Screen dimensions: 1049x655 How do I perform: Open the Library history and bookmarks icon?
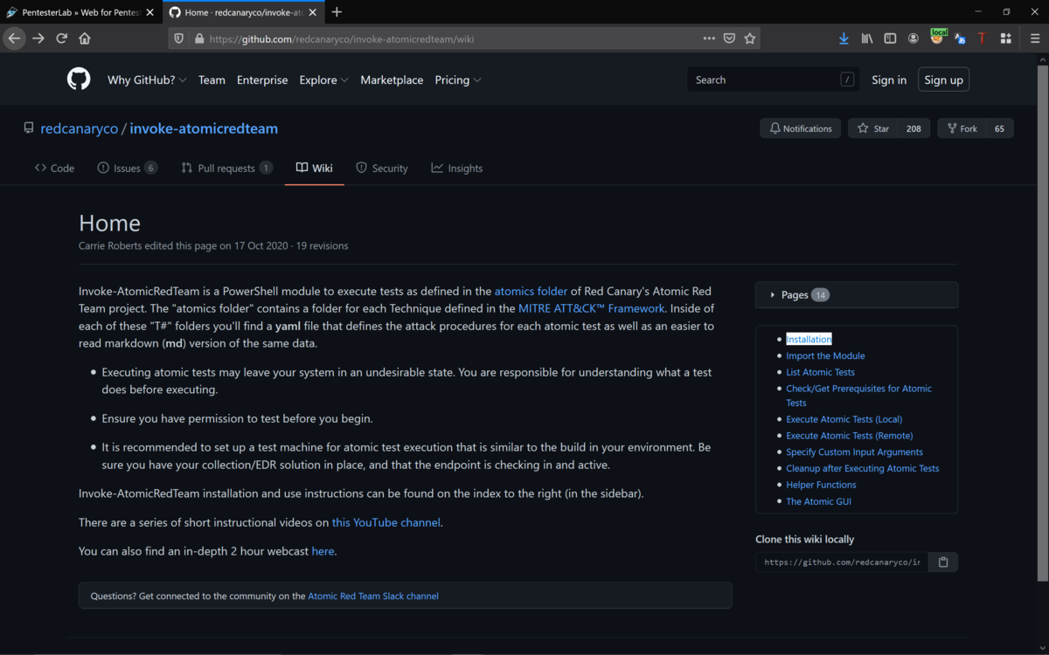point(867,38)
